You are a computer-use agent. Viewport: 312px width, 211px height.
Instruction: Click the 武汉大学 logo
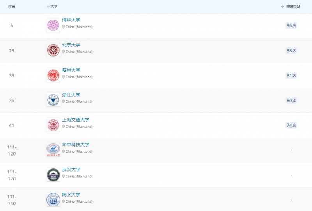[53, 175]
